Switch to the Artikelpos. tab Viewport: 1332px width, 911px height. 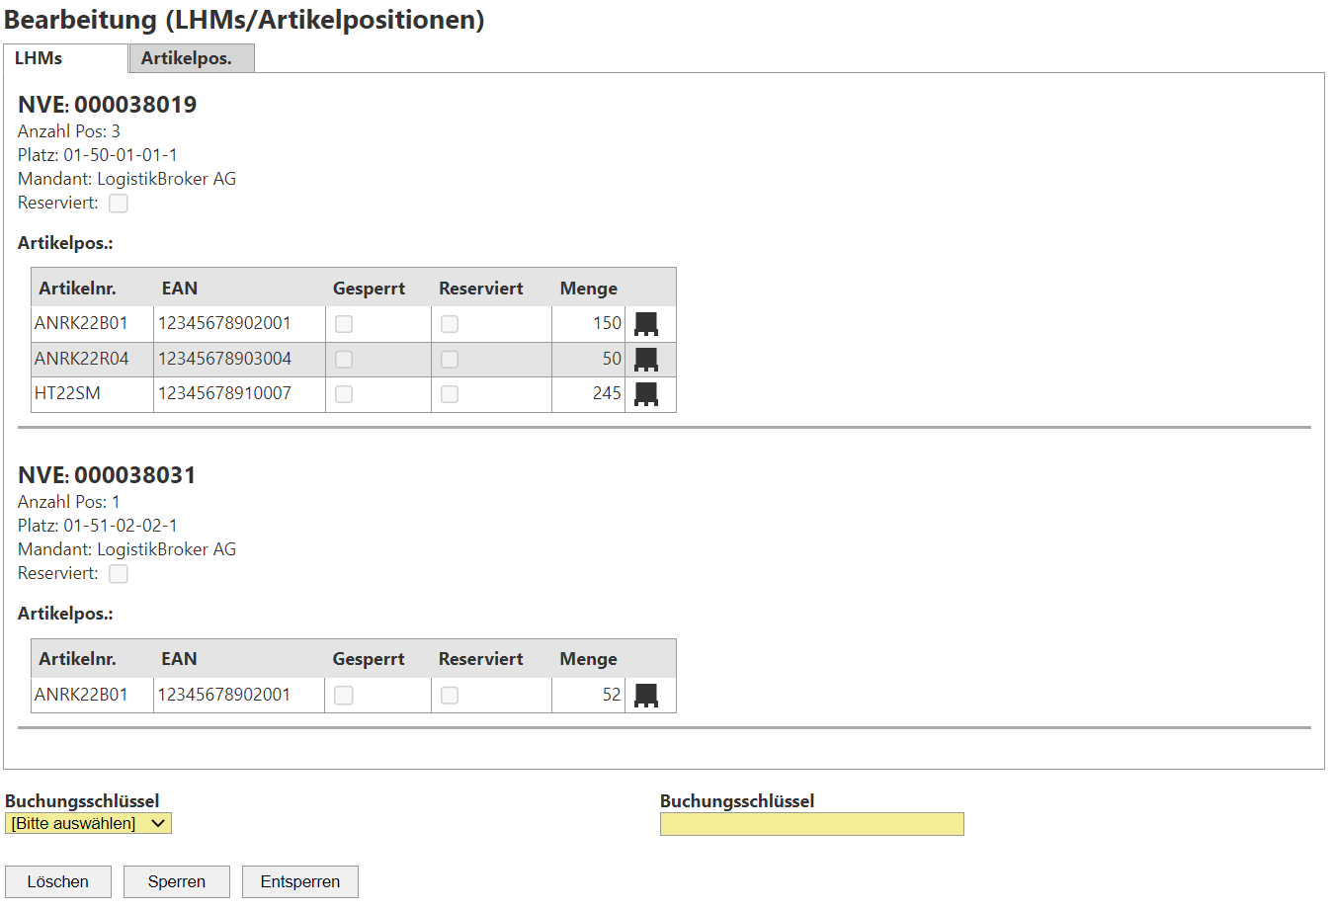pos(187,58)
